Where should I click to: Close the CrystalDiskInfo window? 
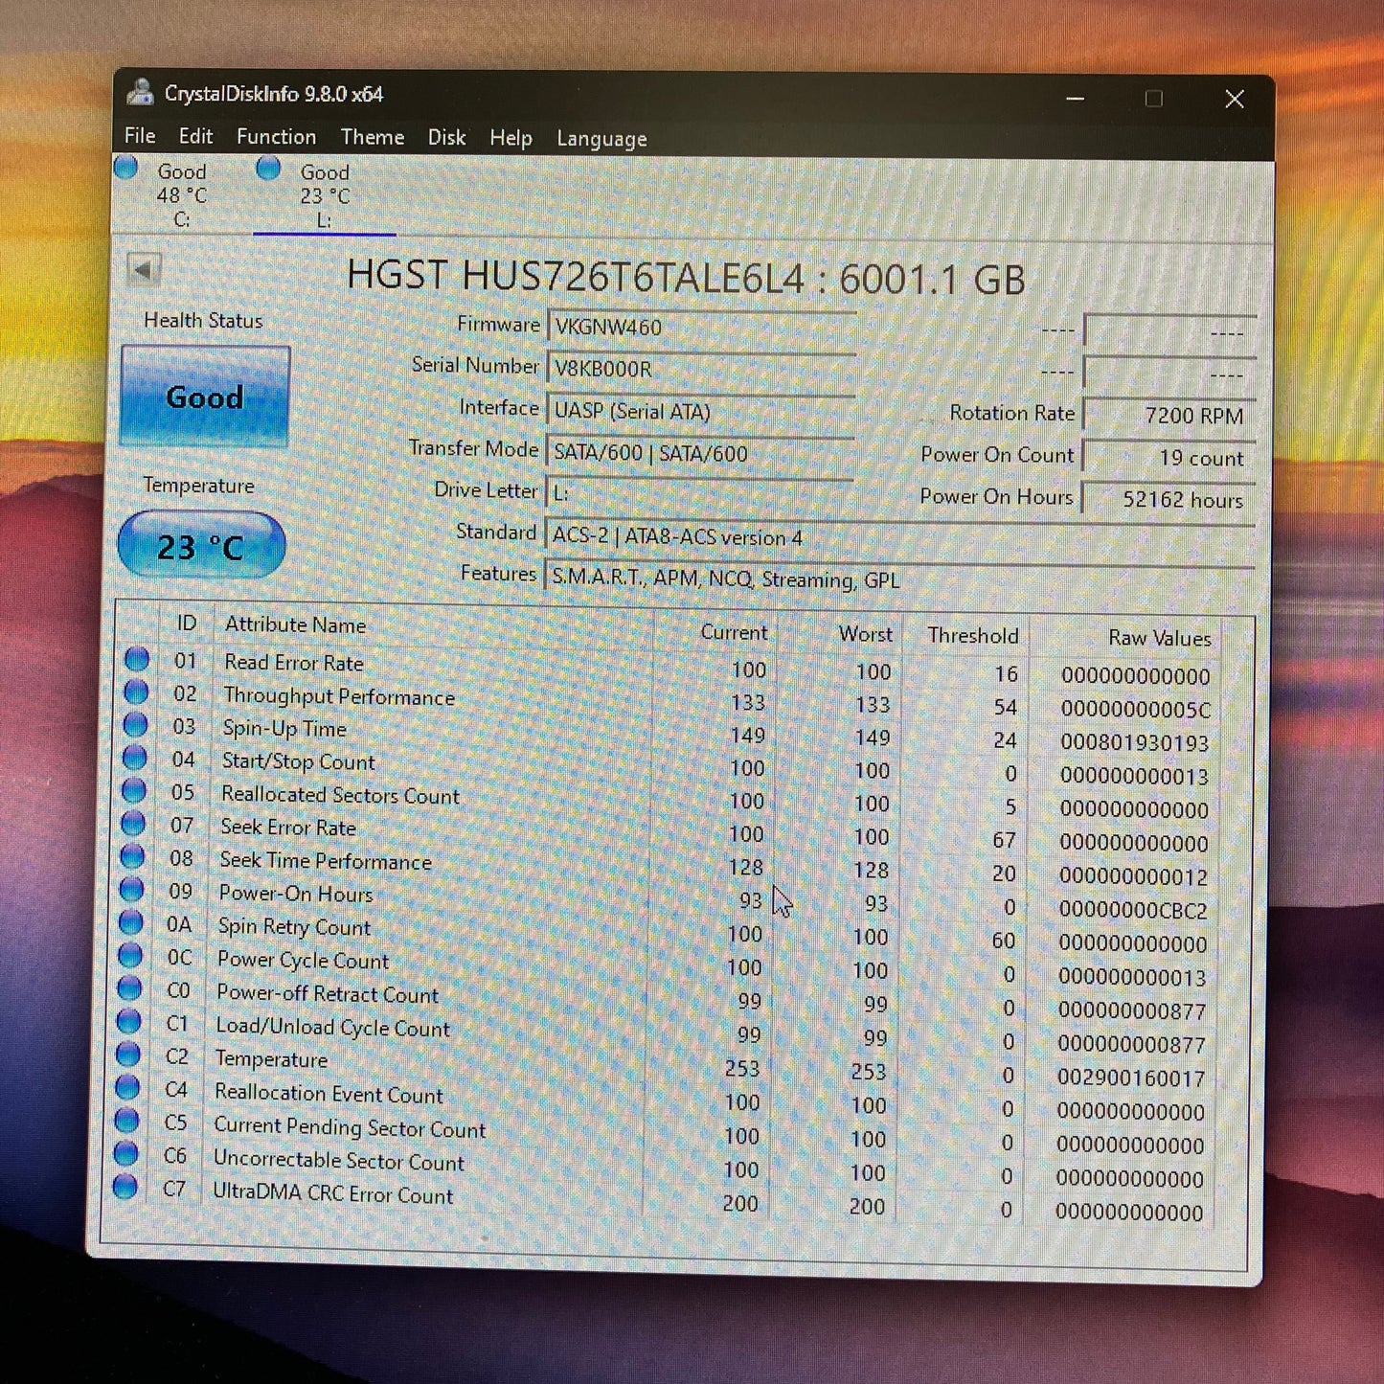(1235, 99)
